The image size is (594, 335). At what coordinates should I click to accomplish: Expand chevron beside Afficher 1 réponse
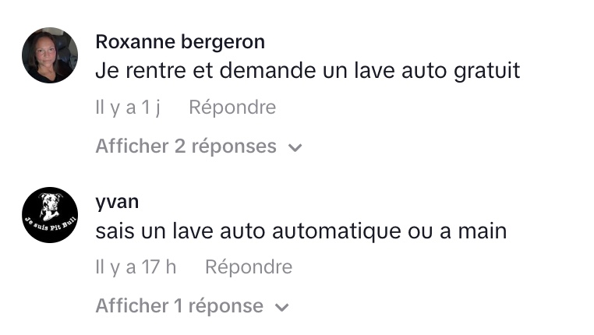pos(282,307)
